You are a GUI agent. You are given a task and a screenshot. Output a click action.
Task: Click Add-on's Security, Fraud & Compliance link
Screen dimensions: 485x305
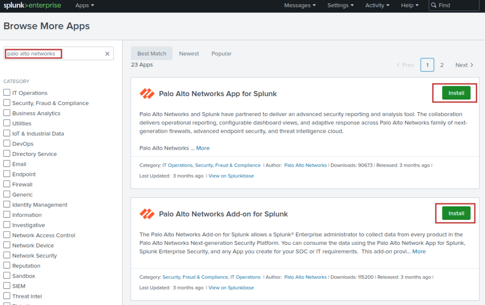coord(195,277)
